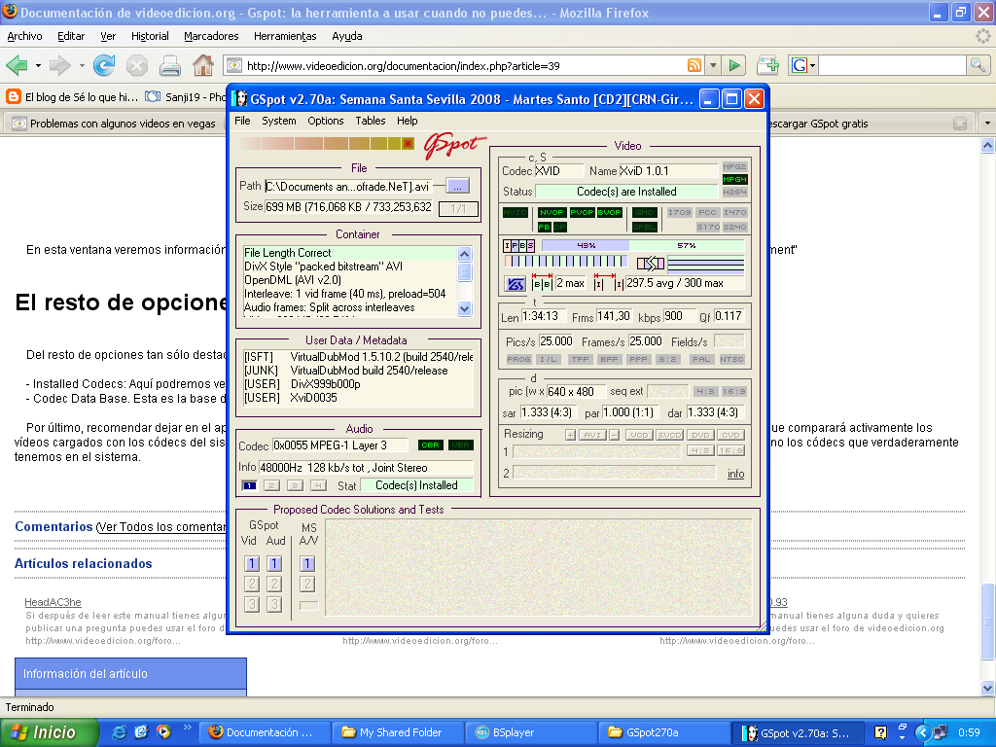Click the Firefox URL address field

(464, 65)
